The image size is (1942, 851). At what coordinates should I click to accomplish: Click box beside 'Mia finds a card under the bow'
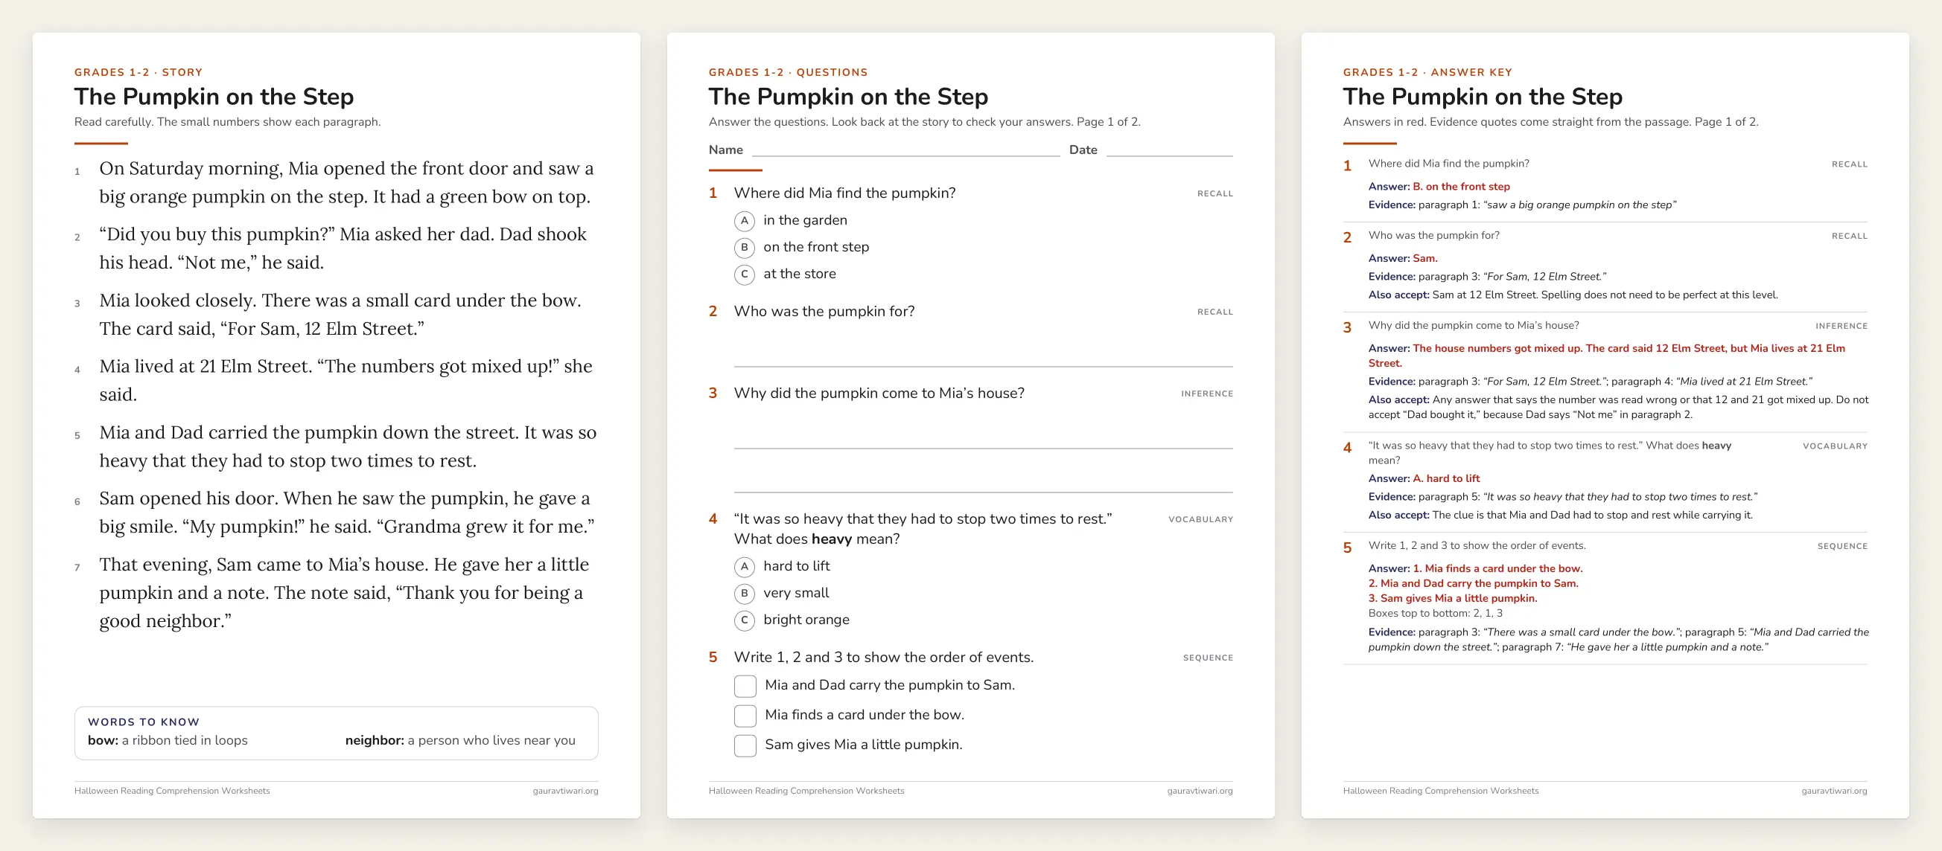pos(745,716)
